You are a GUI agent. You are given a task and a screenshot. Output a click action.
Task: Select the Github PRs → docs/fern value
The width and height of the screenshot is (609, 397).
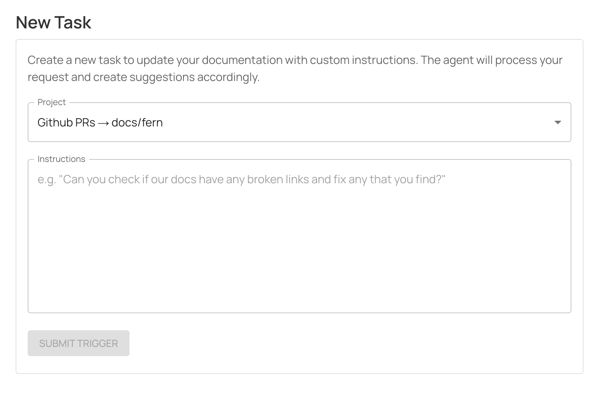point(100,123)
